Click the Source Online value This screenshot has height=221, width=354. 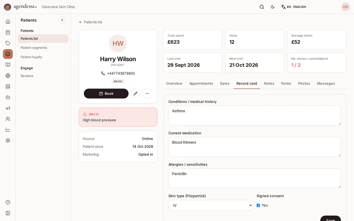tap(147, 138)
